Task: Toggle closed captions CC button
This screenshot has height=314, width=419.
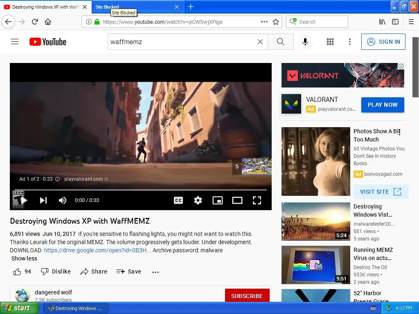Action: click(178, 200)
